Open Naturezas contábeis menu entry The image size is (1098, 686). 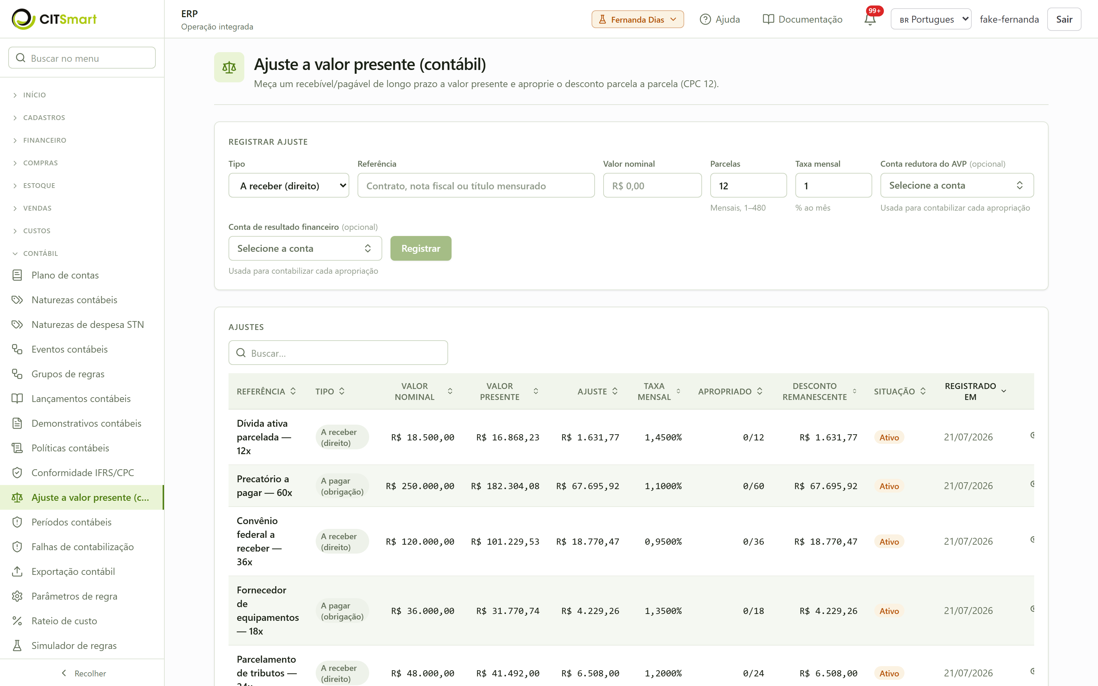(82, 299)
